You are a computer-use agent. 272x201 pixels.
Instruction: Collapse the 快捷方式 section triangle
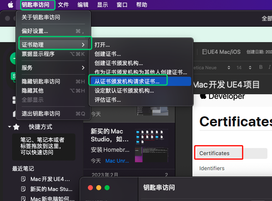tap(10, 127)
